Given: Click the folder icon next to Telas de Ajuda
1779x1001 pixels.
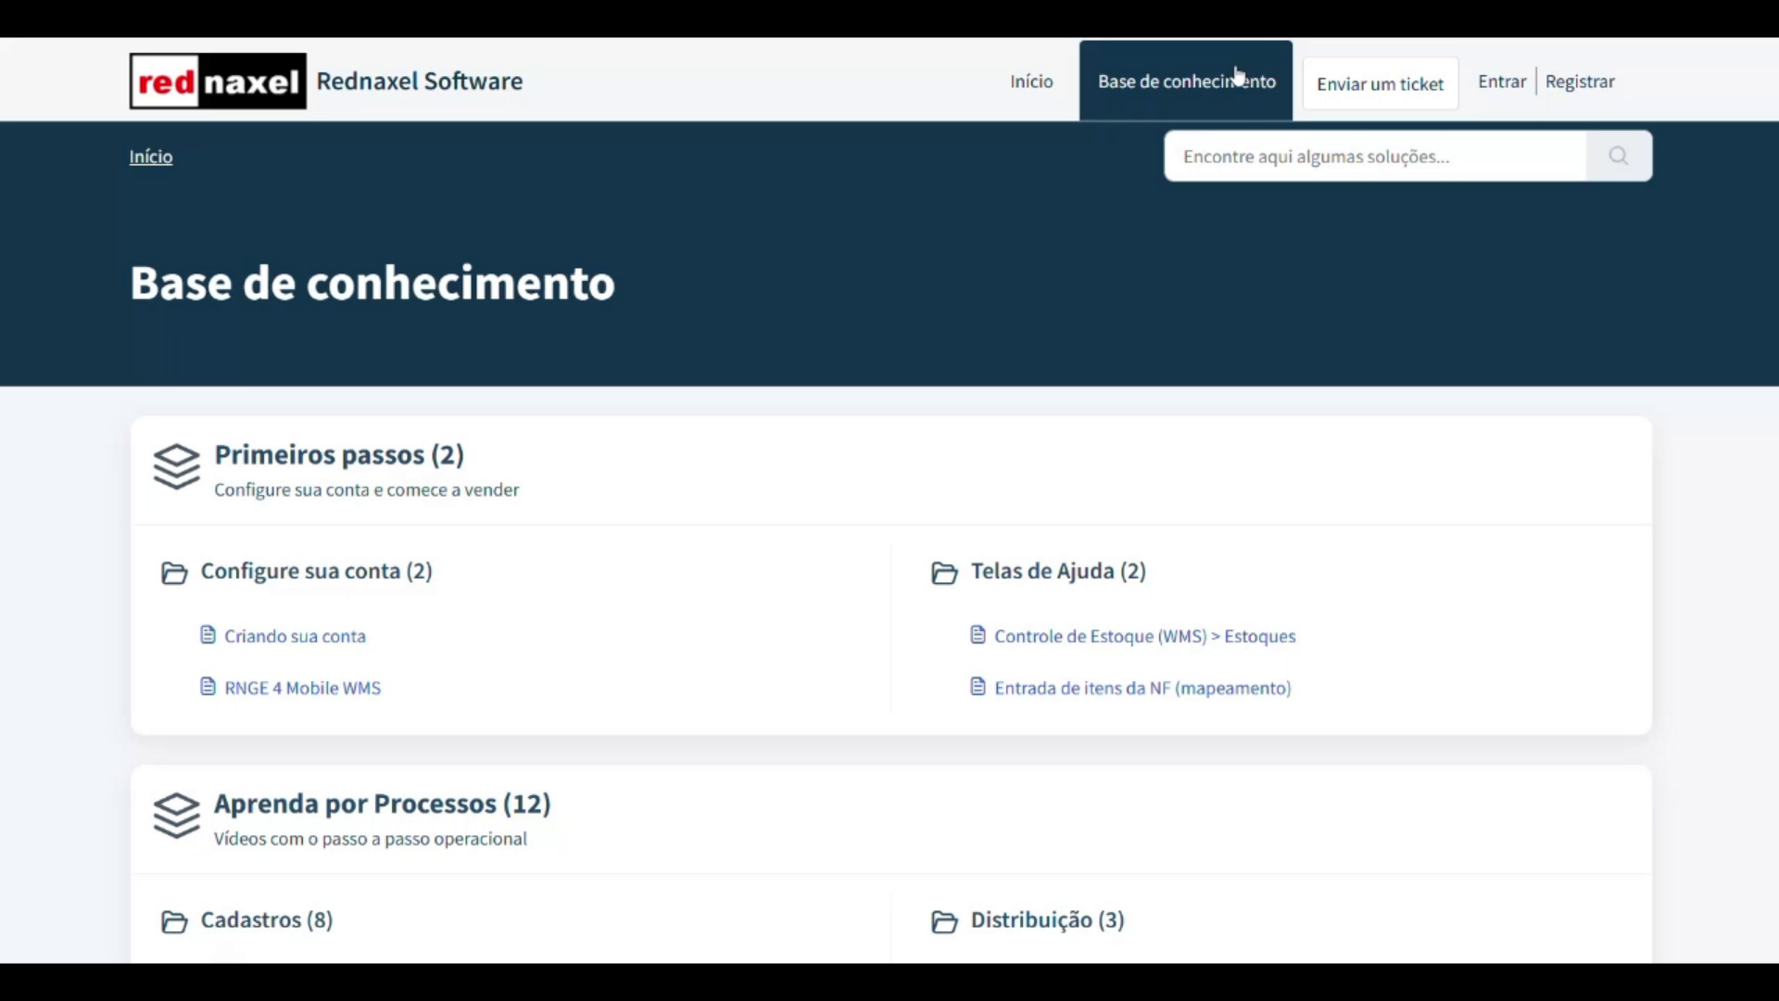Looking at the screenshot, I should point(945,573).
